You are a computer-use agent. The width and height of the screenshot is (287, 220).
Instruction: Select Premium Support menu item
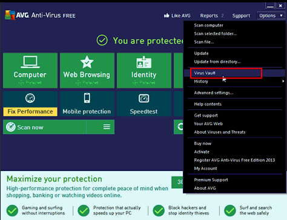[x=211, y=180]
